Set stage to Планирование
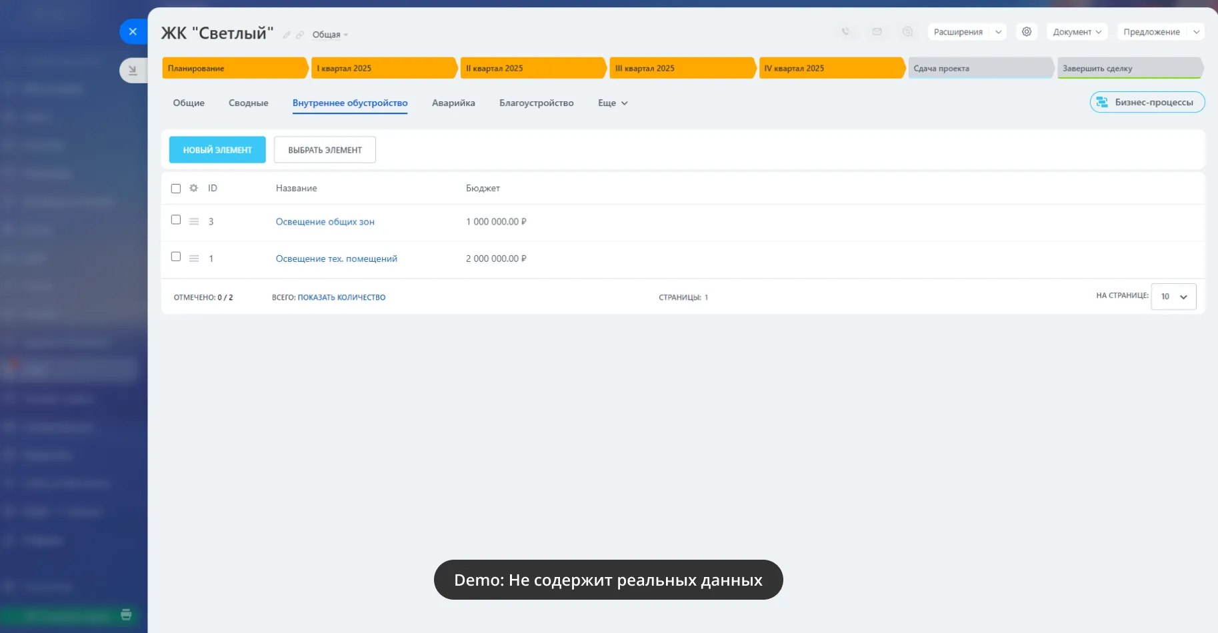The width and height of the screenshot is (1218, 633). [235, 68]
